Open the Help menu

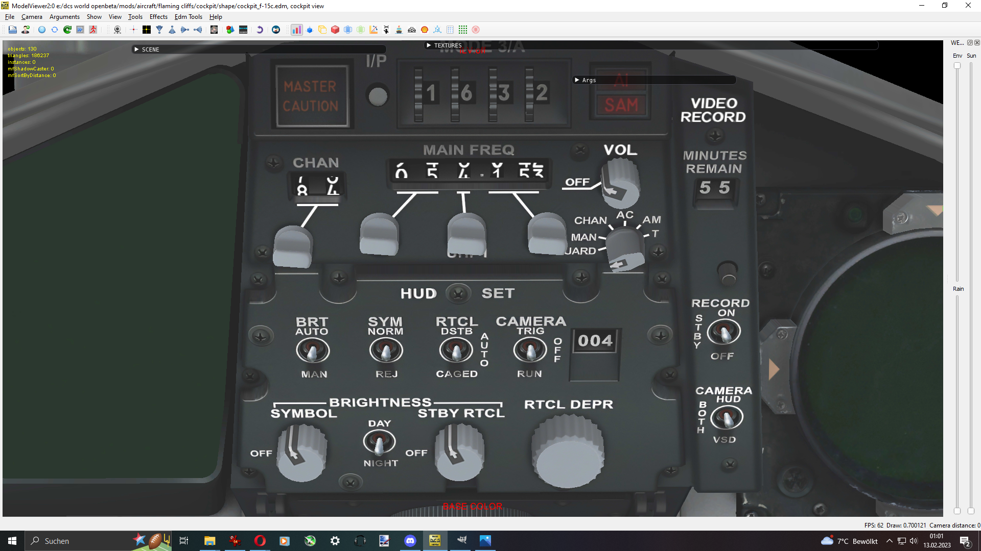click(x=216, y=17)
